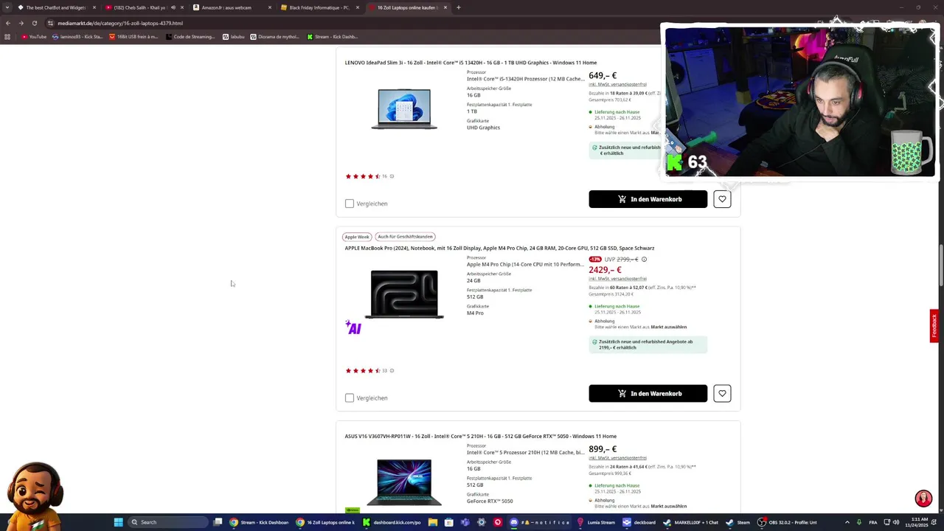Image resolution: width=944 pixels, height=531 pixels.
Task: Open MacBook Pro product thumbnail
Action: tap(404, 294)
